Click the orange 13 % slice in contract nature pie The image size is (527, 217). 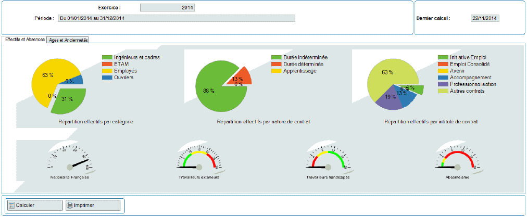coord(241,76)
